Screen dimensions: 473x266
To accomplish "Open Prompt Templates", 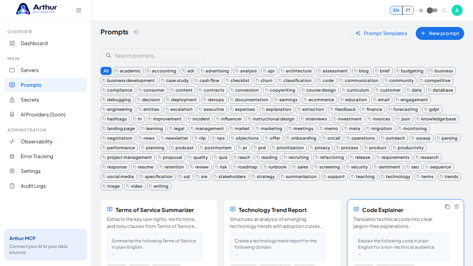I will tap(381, 33).
